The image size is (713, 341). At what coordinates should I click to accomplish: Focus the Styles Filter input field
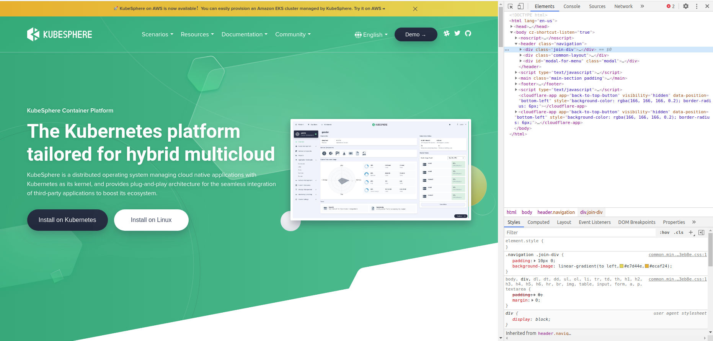click(580, 232)
